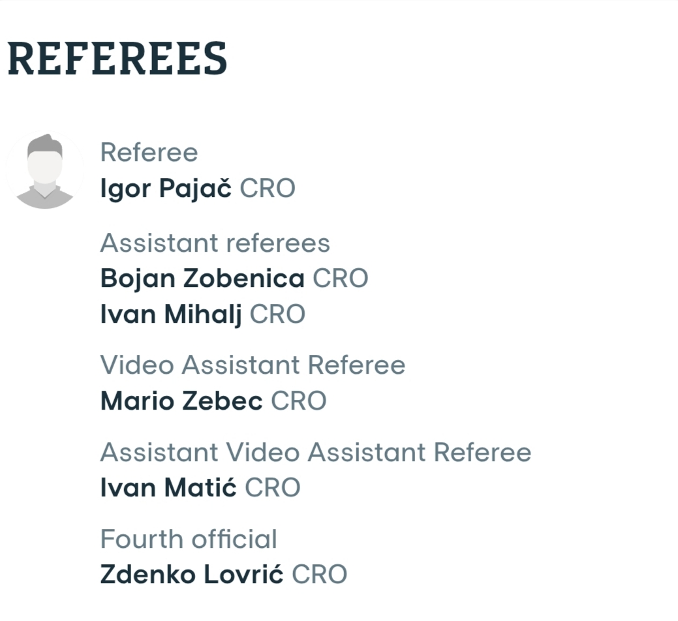This screenshot has width=678, height=621.
Task: Click the CRO code beside Ivan Mihalj
Action: (x=278, y=314)
